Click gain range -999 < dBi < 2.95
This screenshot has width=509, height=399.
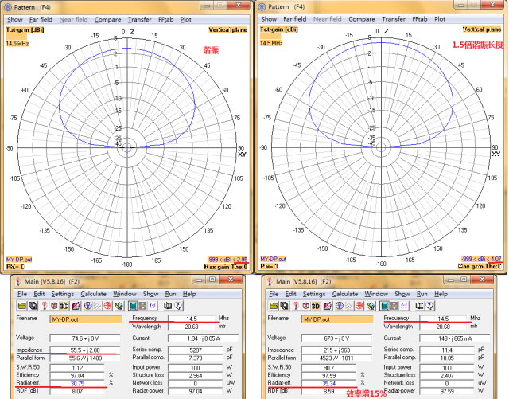(x=227, y=259)
